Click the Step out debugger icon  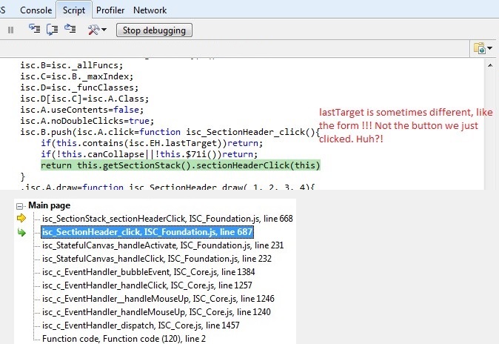pyautogui.click(x=70, y=30)
